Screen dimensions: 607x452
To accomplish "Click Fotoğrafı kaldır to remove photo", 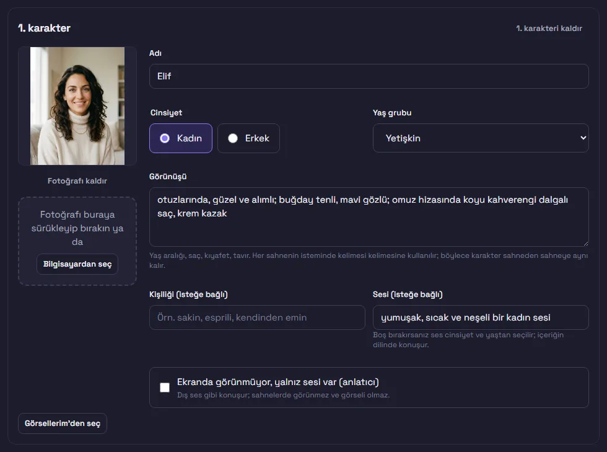I will (77, 180).
